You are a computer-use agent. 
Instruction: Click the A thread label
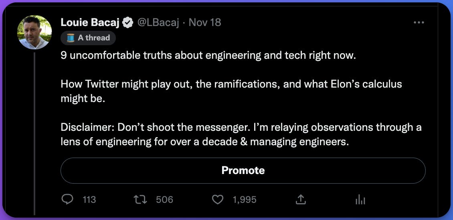pyautogui.click(x=93, y=38)
